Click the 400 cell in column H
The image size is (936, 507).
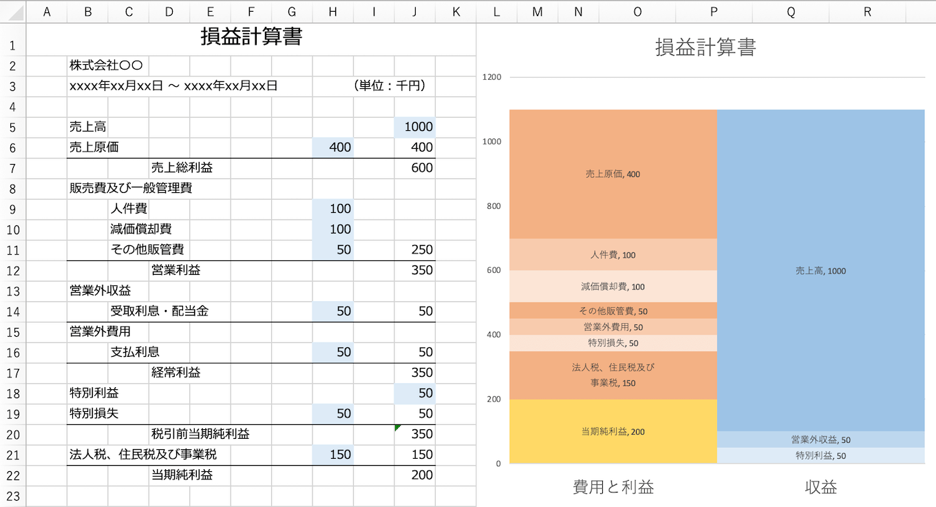click(x=333, y=147)
